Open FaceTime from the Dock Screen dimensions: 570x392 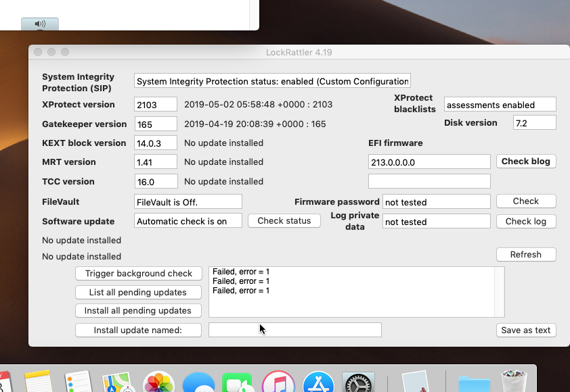click(237, 383)
